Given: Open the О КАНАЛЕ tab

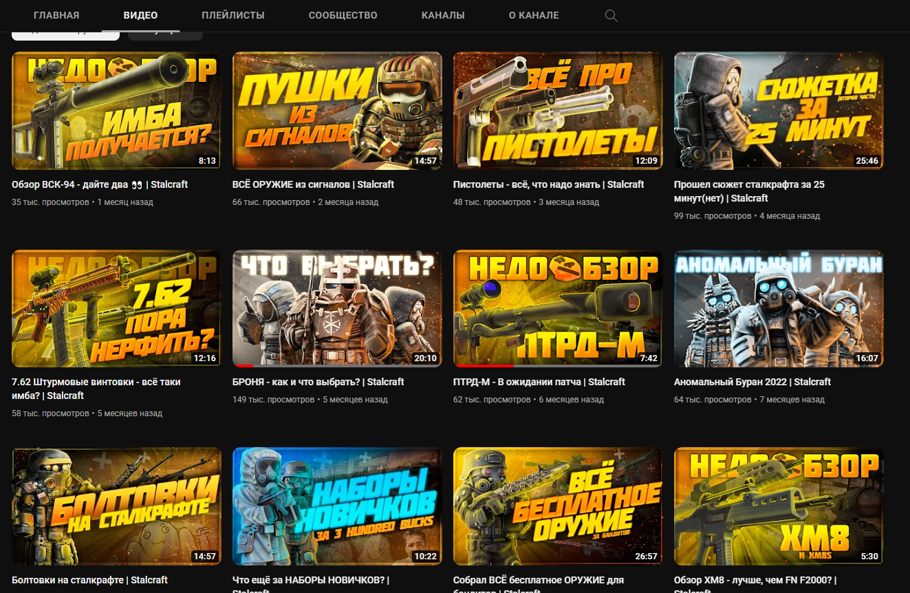Looking at the screenshot, I should 534,15.
